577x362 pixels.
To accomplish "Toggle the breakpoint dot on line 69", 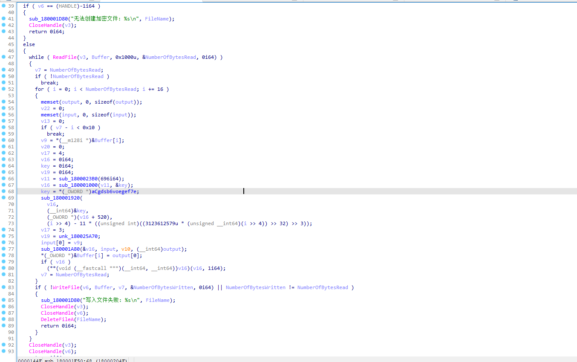I will pyautogui.click(x=3, y=197).
